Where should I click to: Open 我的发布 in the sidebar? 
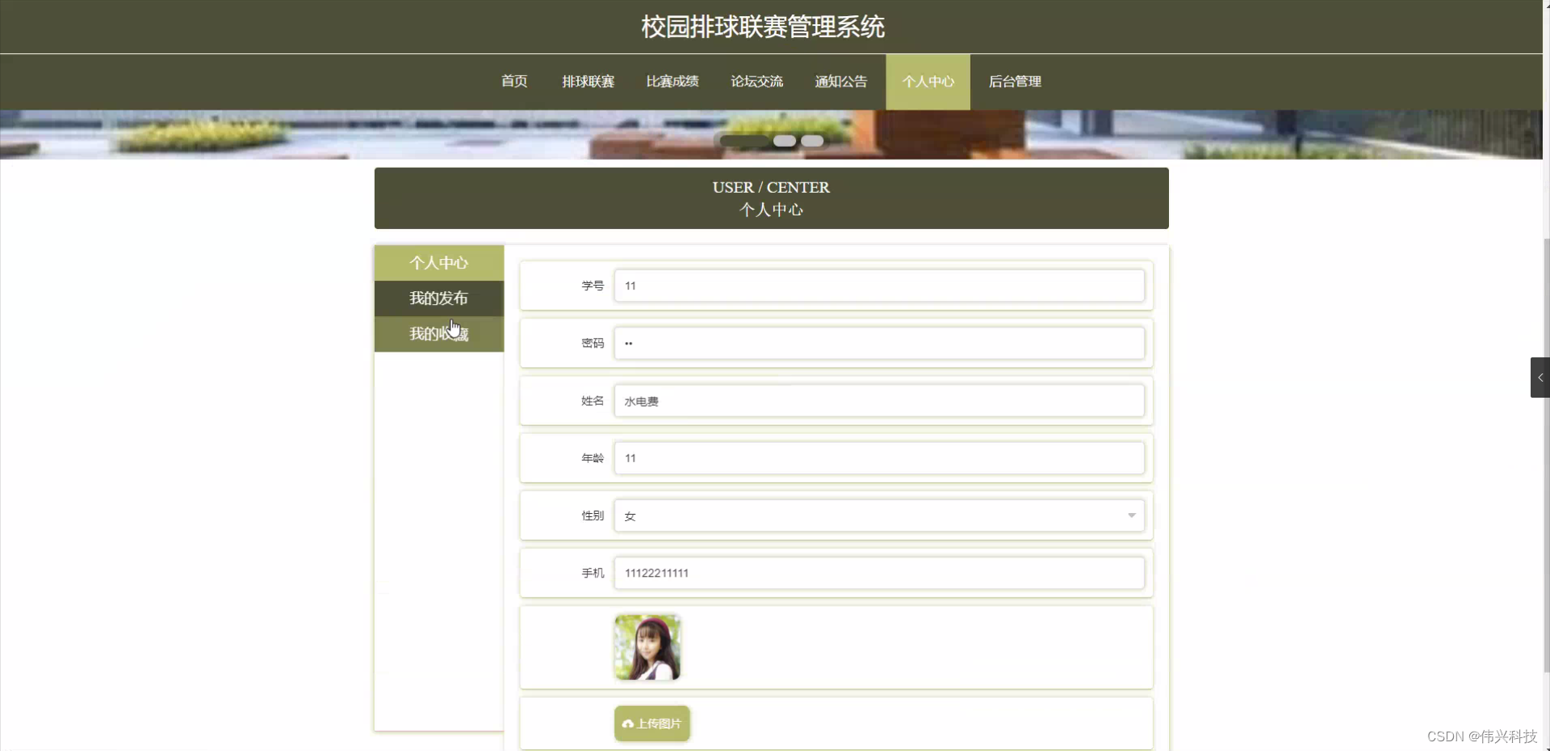click(x=438, y=298)
